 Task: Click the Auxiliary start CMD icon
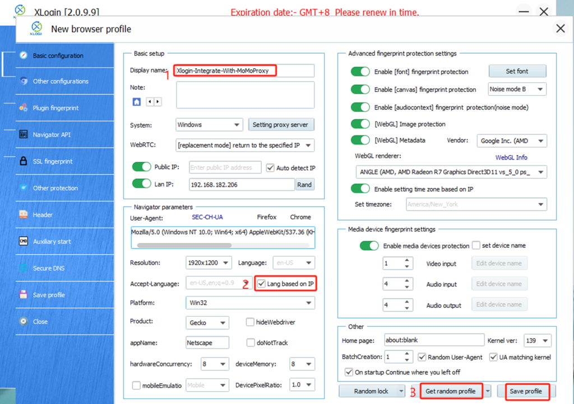click(23, 242)
